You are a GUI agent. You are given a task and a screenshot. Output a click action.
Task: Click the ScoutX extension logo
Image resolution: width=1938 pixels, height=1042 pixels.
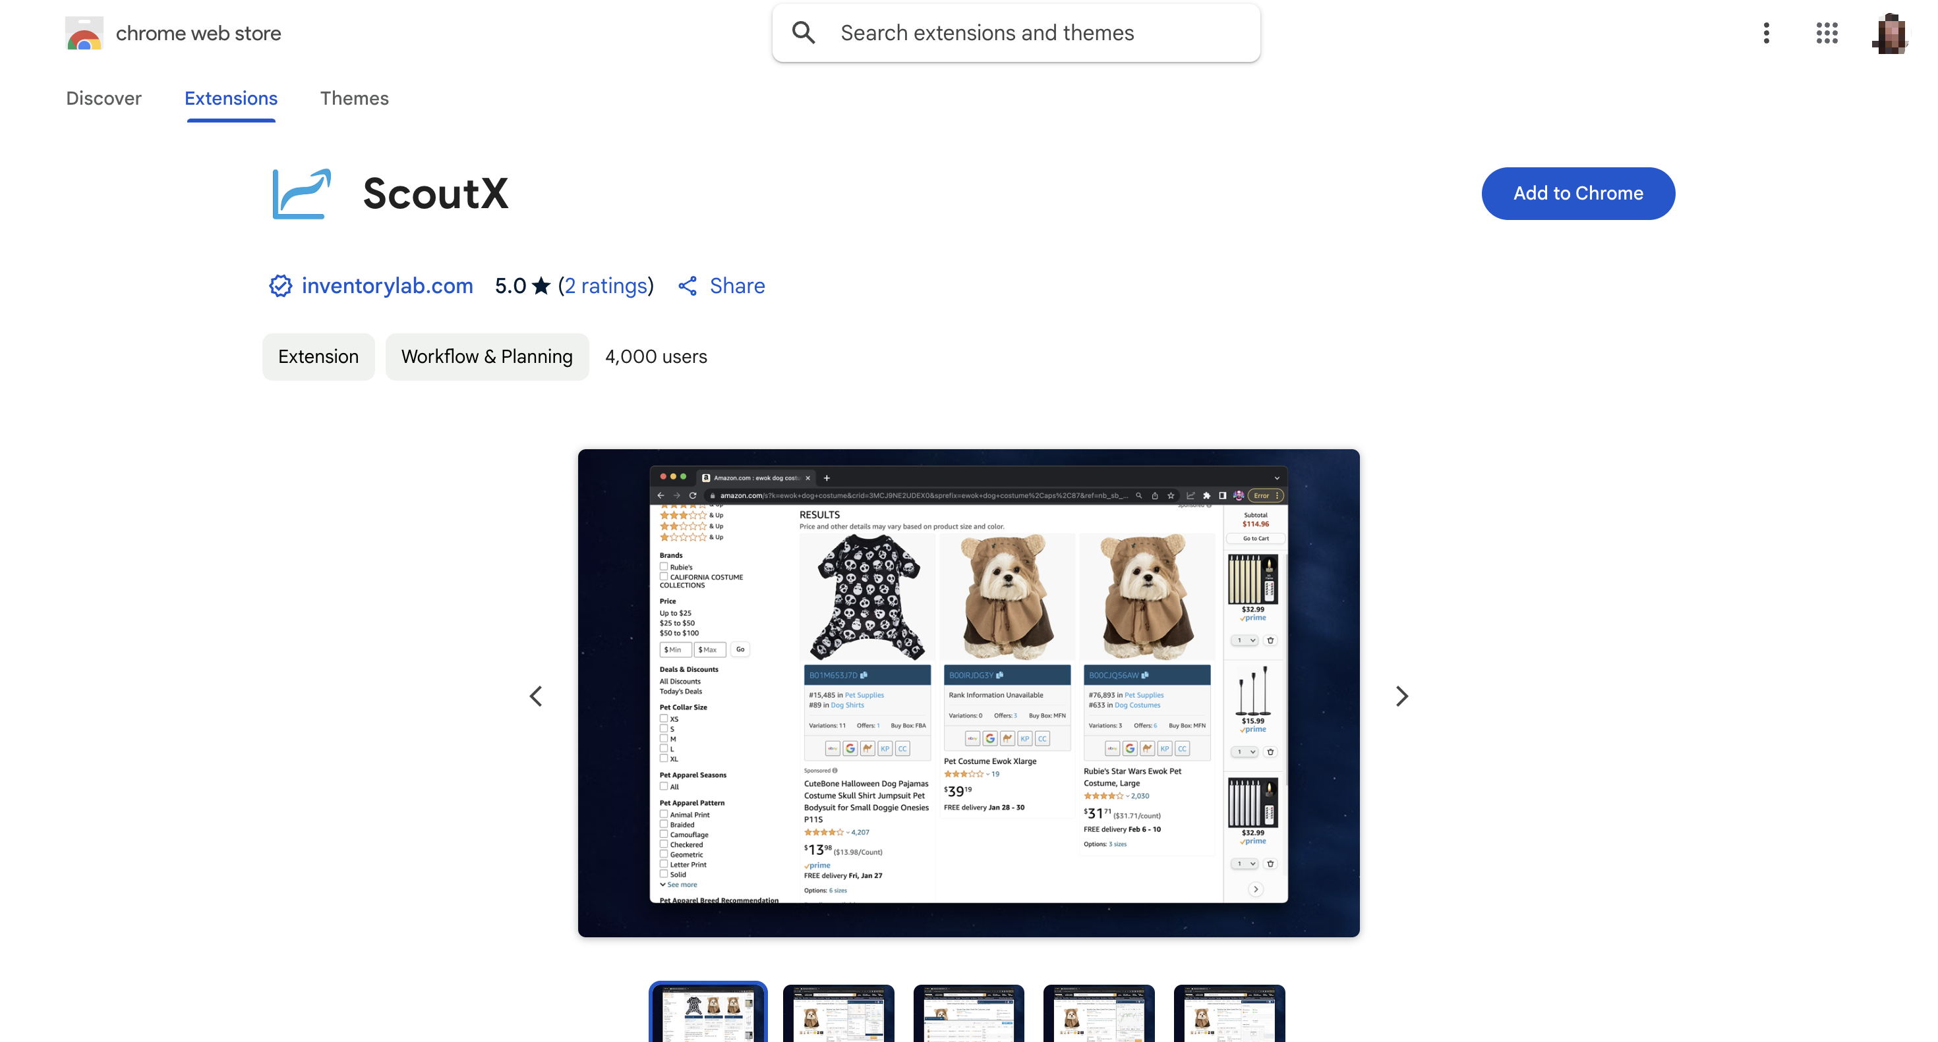[302, 193]
